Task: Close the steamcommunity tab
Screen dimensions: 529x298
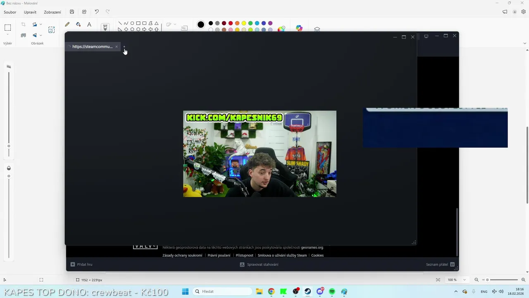Action: pos(117,46)
